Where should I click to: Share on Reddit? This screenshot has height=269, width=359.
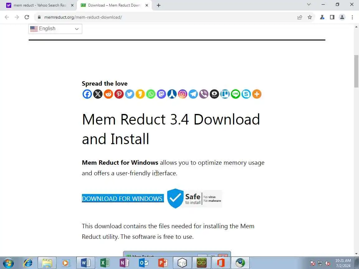[x=108, y=94]
